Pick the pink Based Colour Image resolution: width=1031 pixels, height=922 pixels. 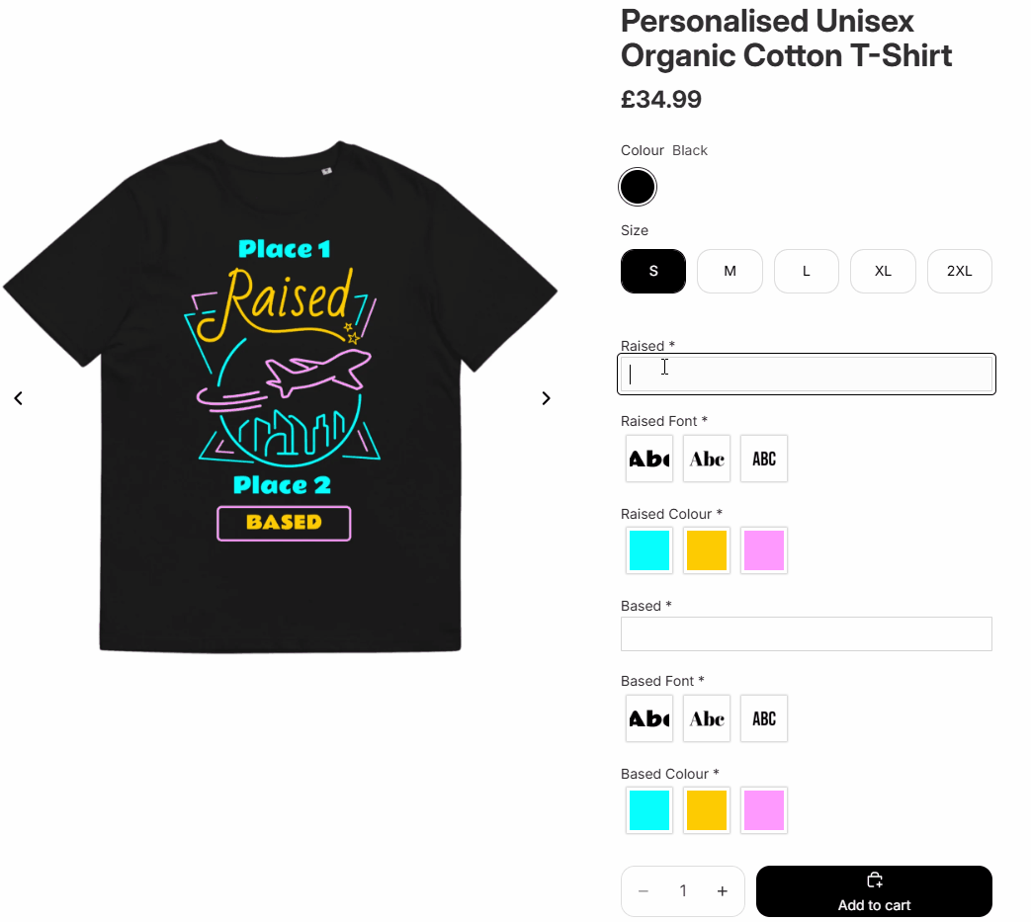(x=763, y=810)
